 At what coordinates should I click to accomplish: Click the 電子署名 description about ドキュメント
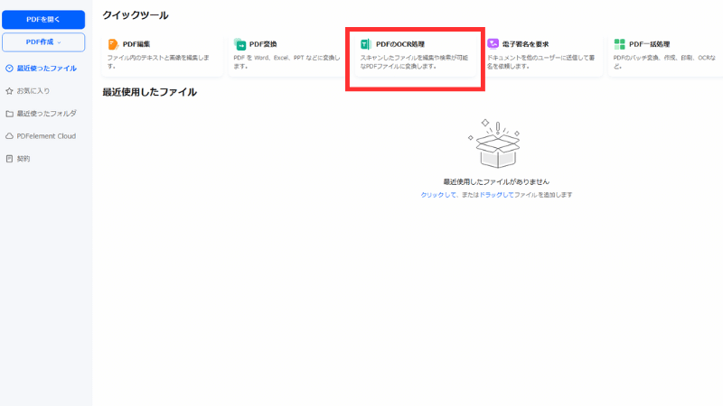[540, 61]
